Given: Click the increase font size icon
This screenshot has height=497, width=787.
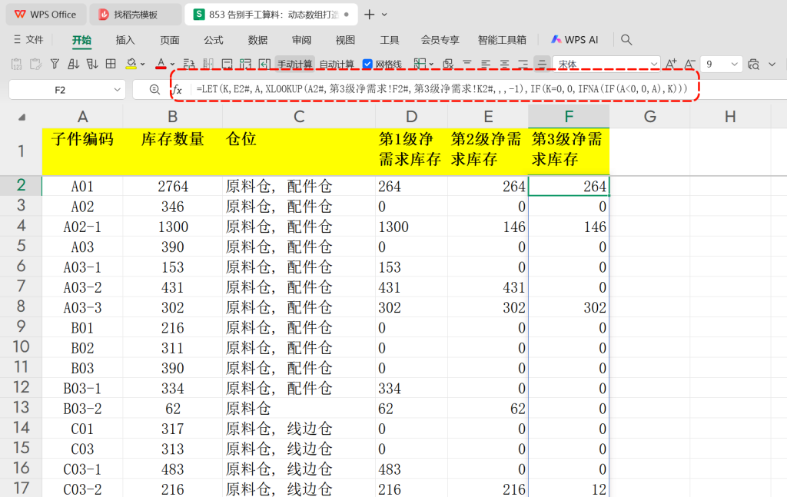Looking at the screenshot, I should [670, 64].
